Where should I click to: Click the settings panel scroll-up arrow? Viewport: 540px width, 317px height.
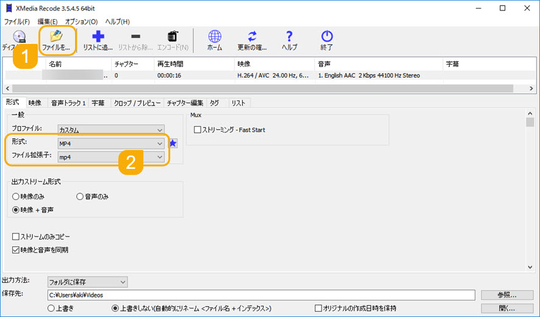click(530, 113)
